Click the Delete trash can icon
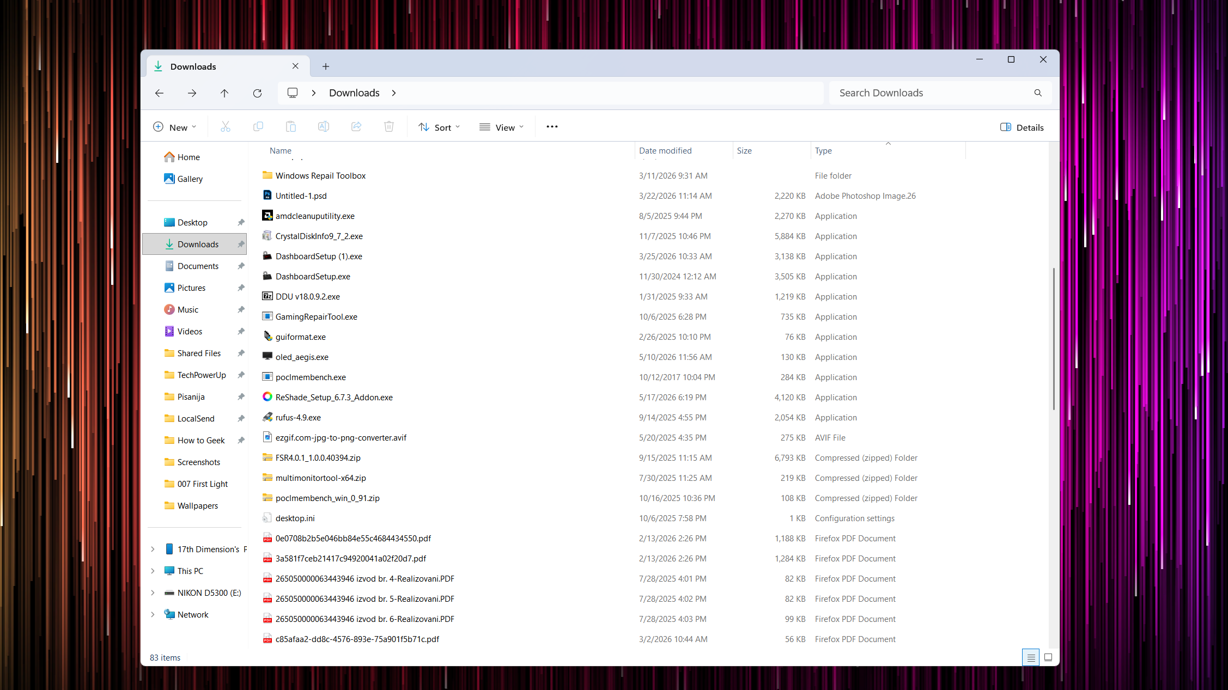The image size is (1228, 690). [389, 127]
